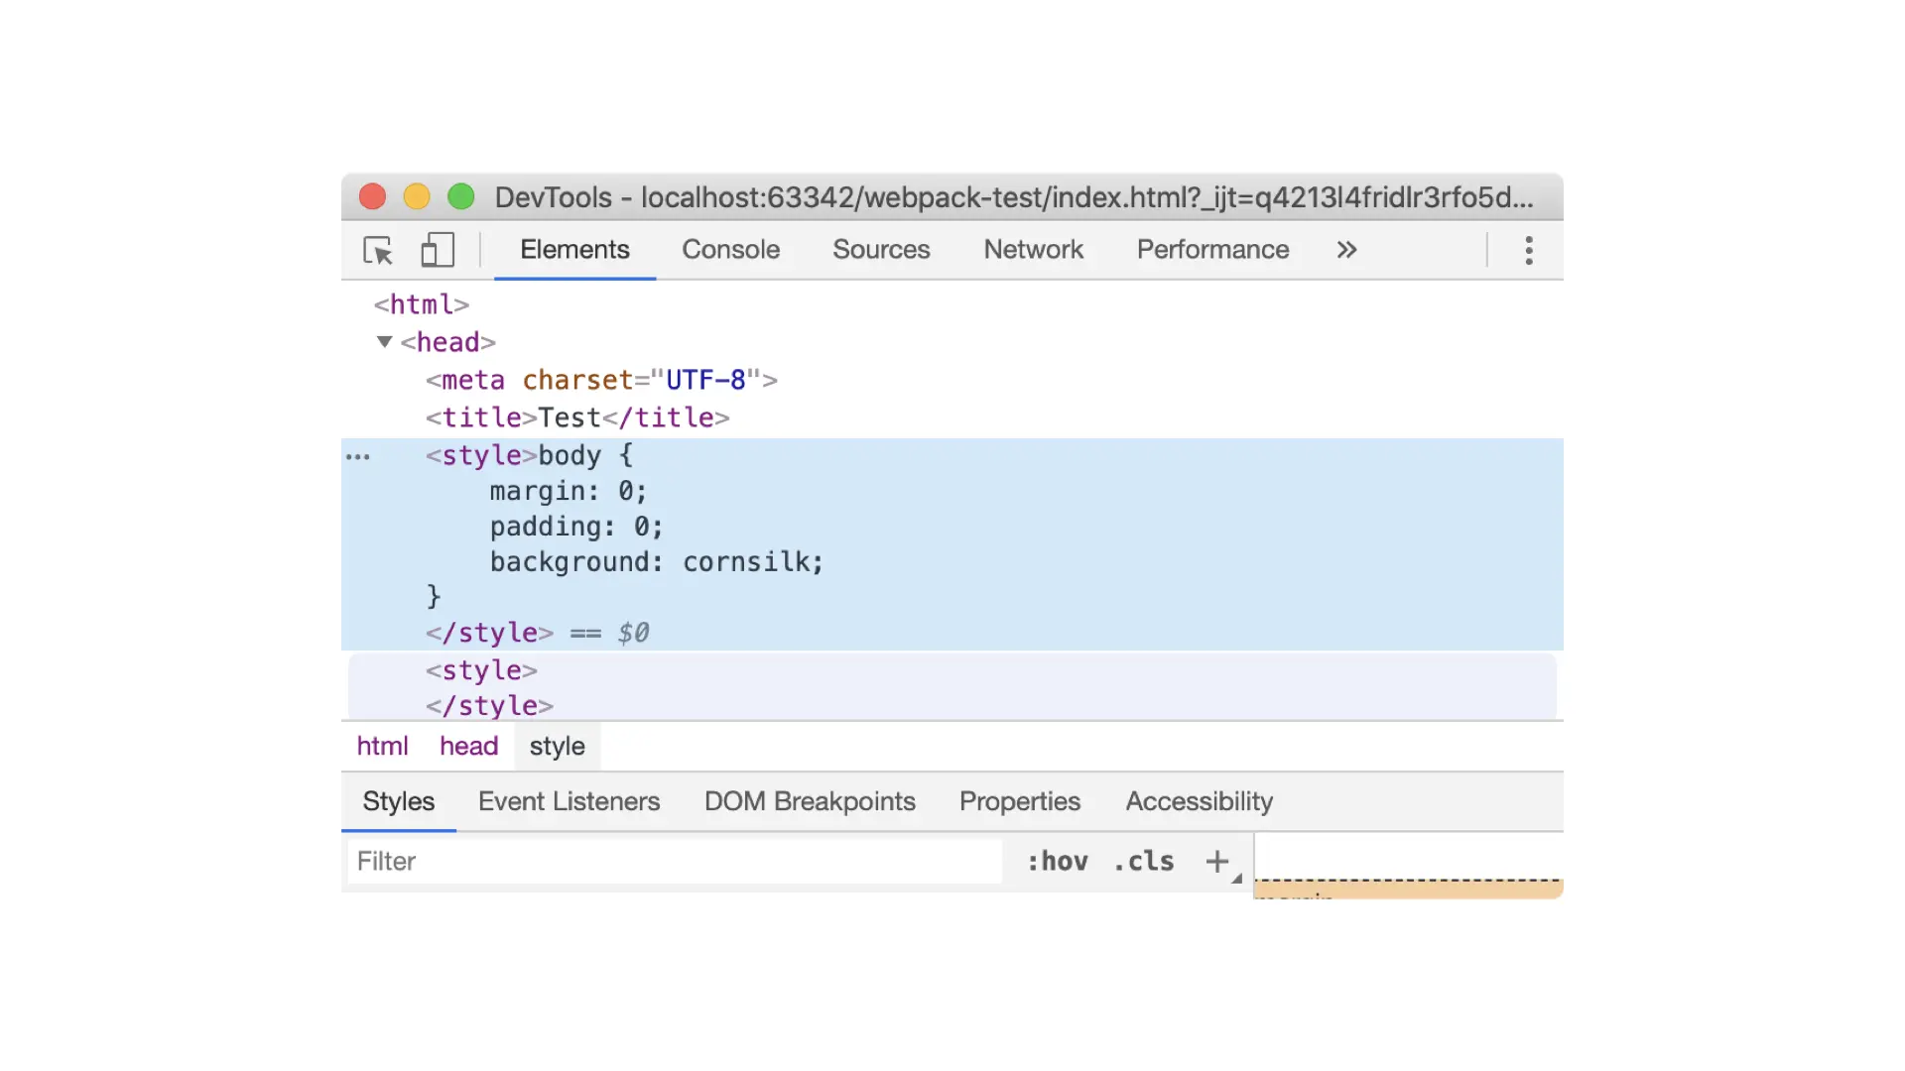Click the Filter styles input field

tap(675, 861)
